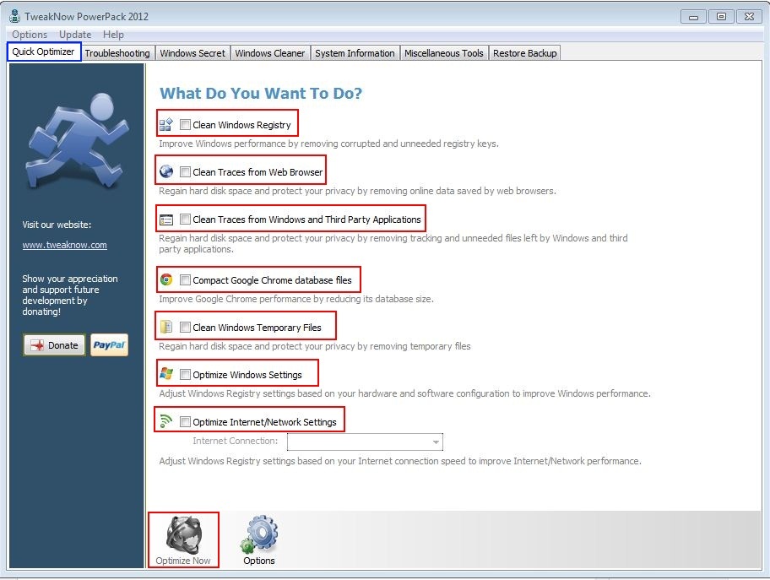Click the window icon for third party applications

166,220
